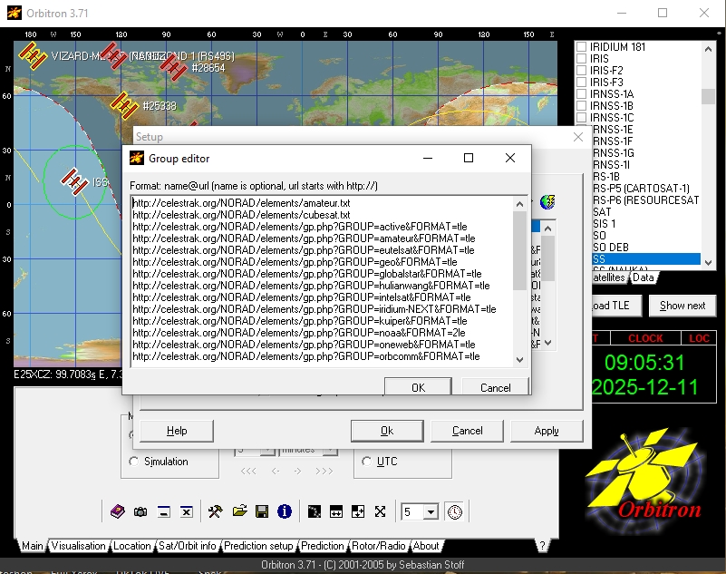Click satellite list scroll up arrow
This screenshot has height=574, width=726.
708,49
